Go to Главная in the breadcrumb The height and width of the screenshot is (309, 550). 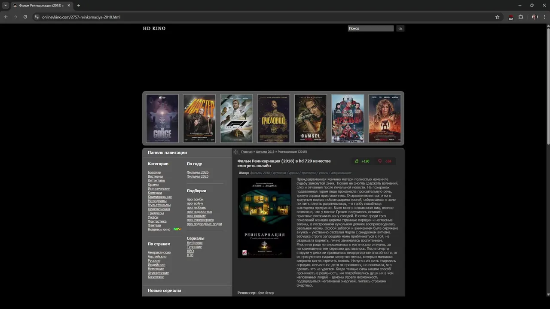coord(247,152)
